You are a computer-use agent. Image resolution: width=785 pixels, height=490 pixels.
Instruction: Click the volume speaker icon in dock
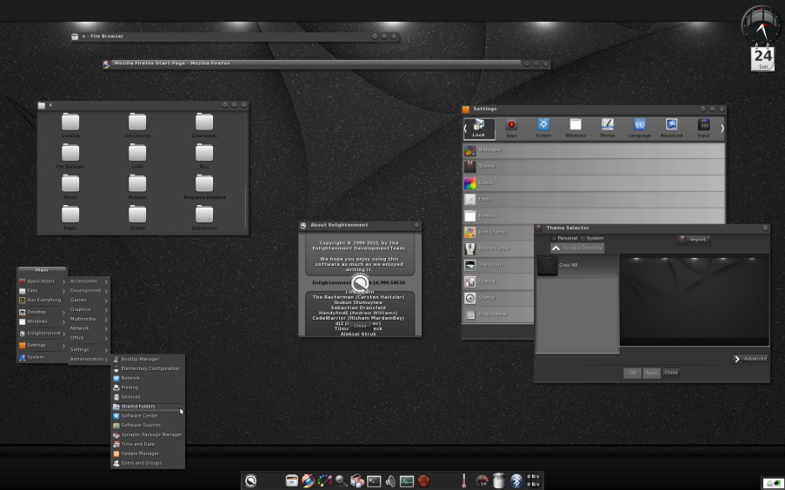tap(390, 481)
